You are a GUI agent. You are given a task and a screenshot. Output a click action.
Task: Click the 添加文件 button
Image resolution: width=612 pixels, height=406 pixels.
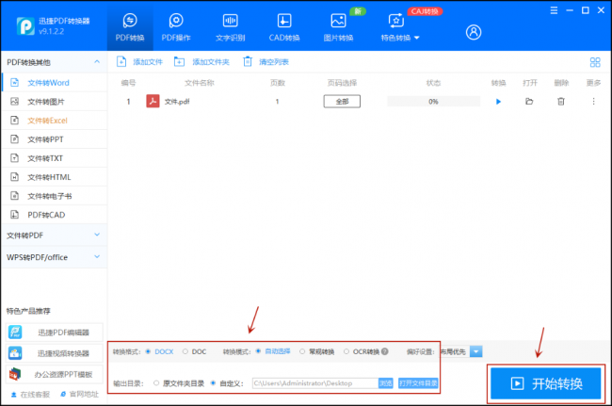139,61
